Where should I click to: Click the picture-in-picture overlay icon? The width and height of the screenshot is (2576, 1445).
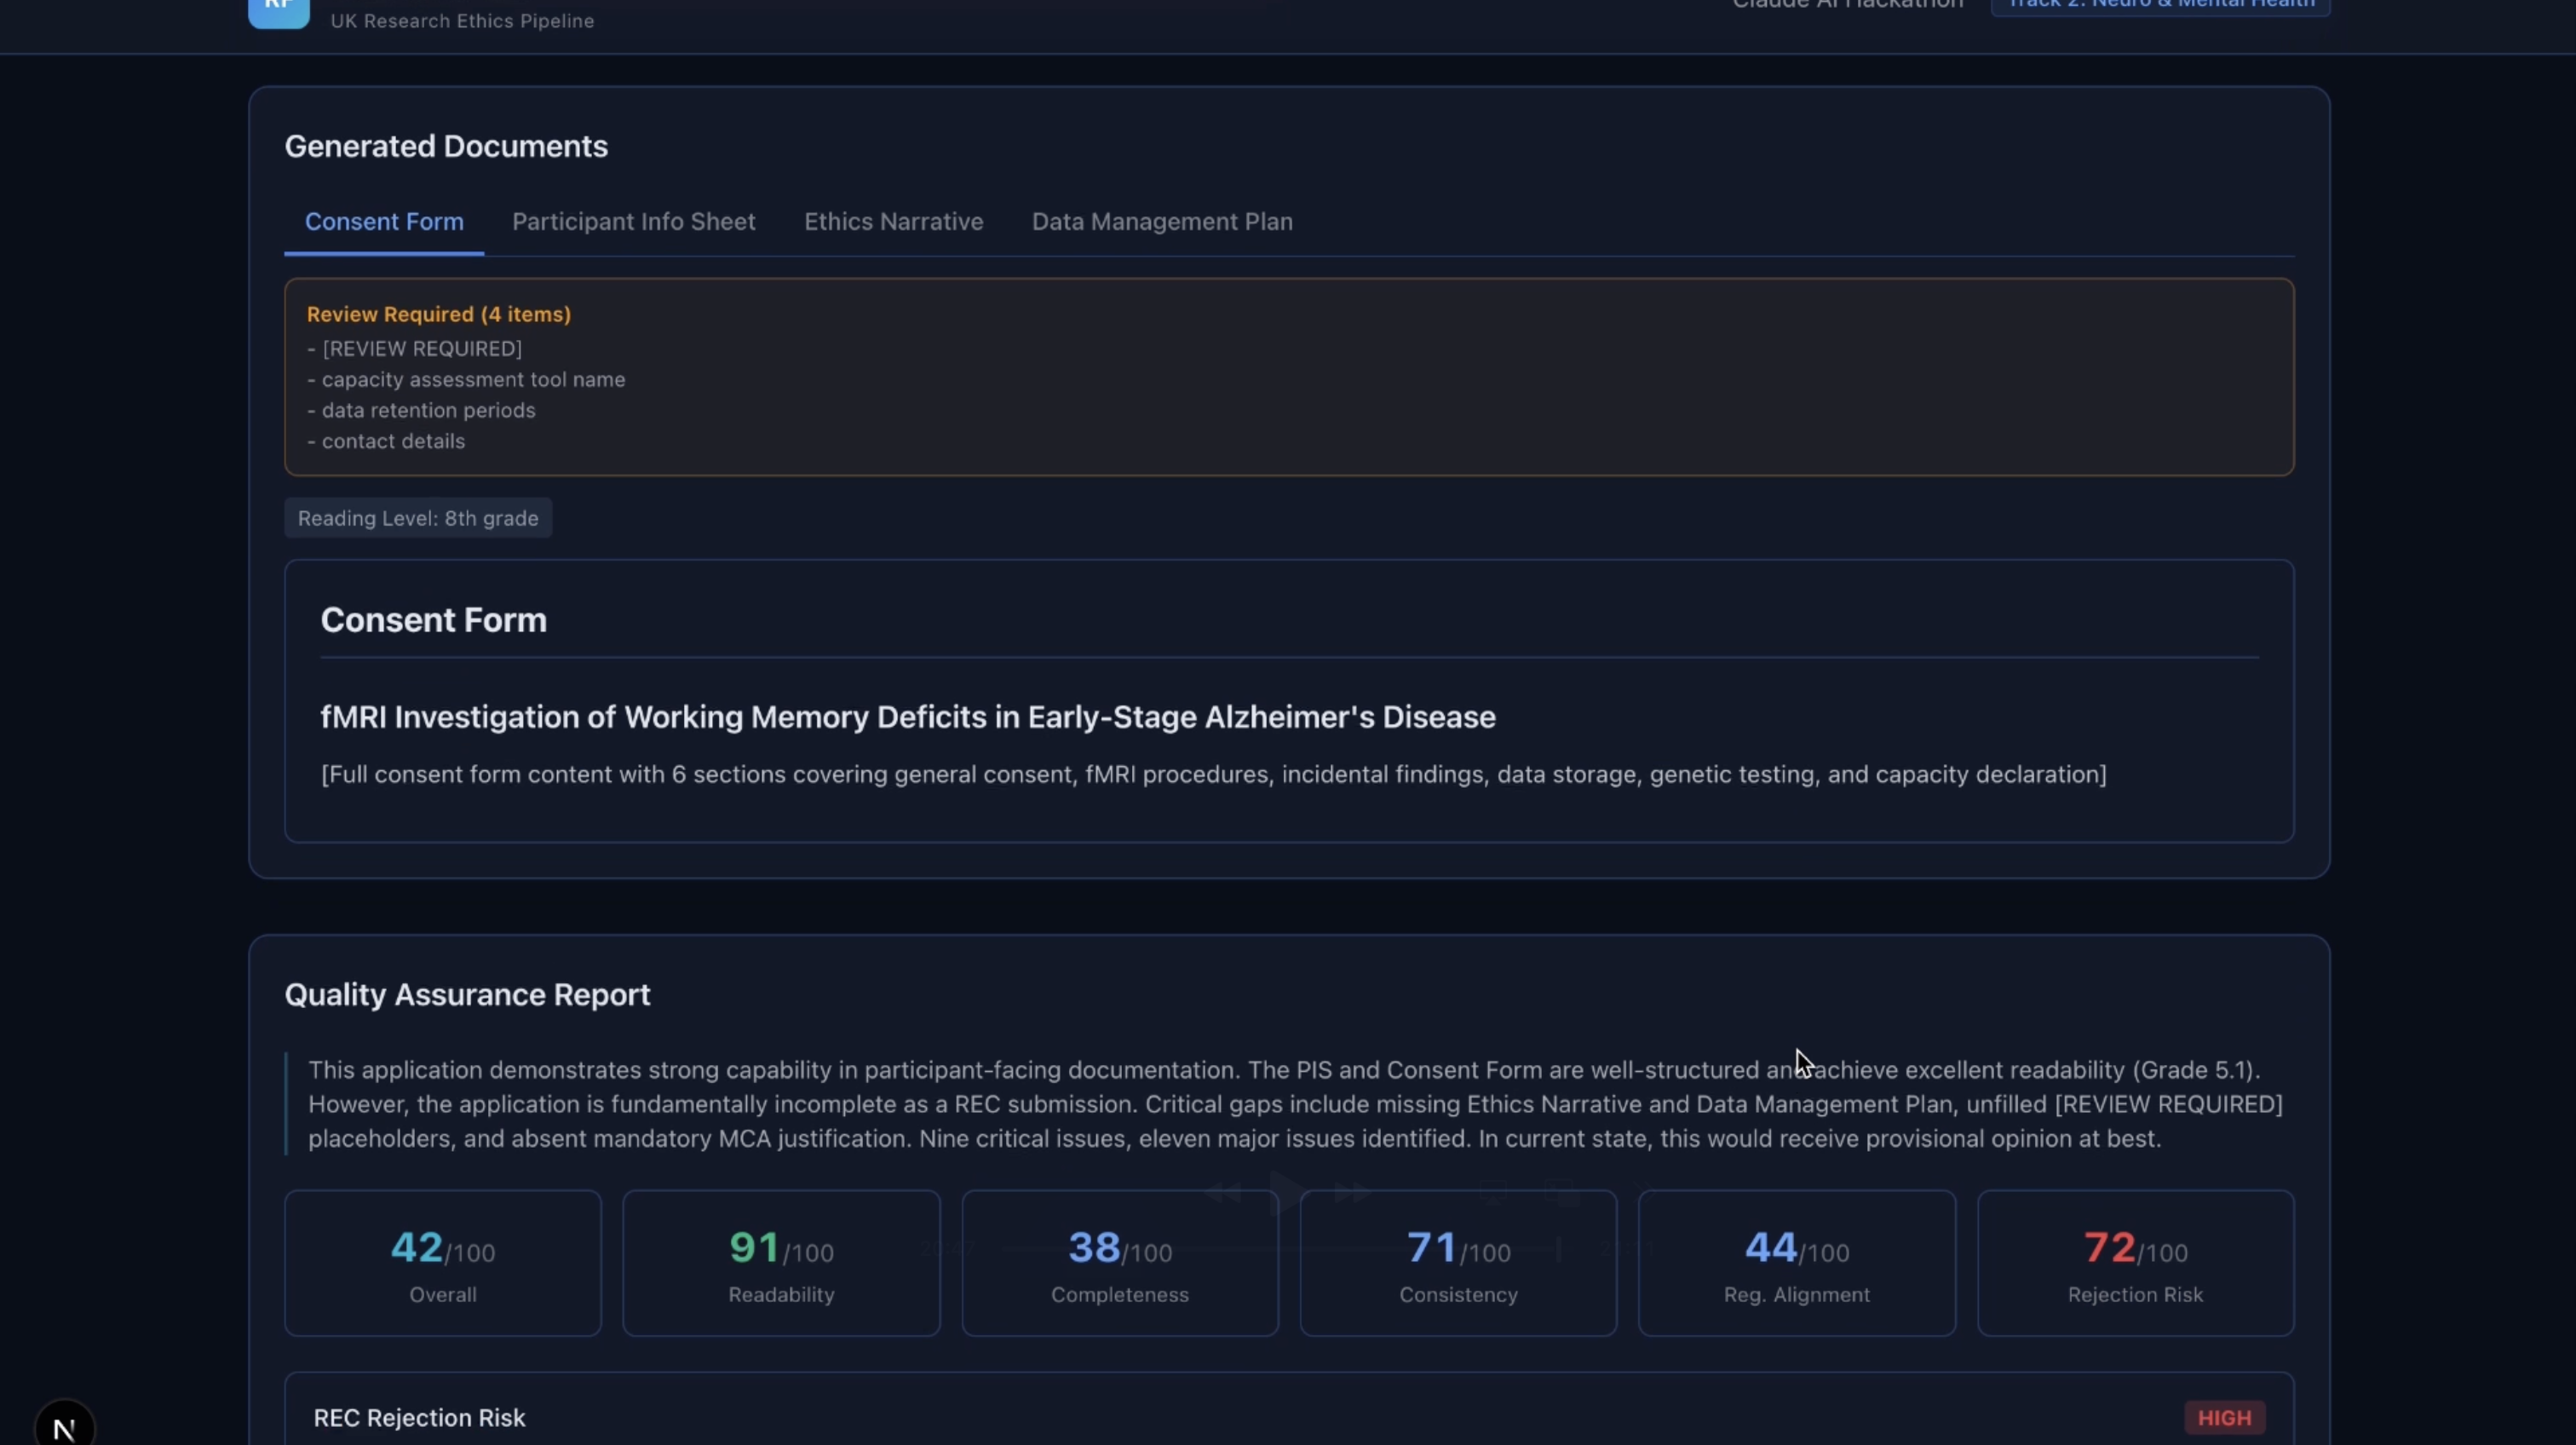tap(1562, 1192)
